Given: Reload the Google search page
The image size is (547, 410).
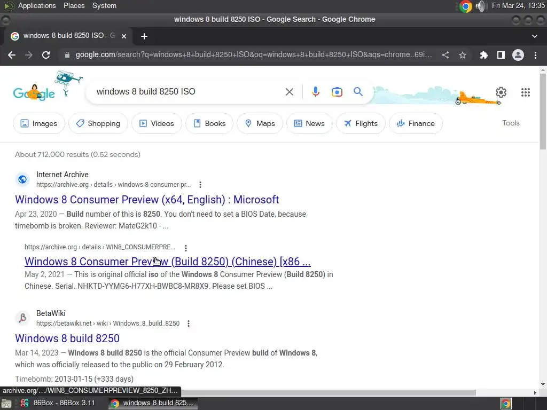Looking at the screenshot, I should point(46,55).
